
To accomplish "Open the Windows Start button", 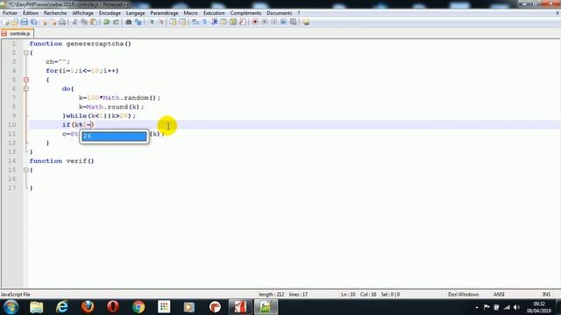I will pos(11,307).
